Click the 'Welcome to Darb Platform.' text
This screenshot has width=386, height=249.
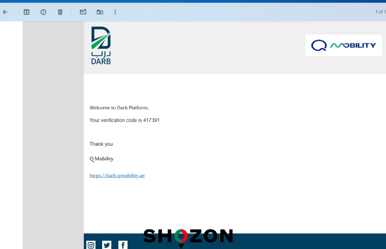coord(119,108)
